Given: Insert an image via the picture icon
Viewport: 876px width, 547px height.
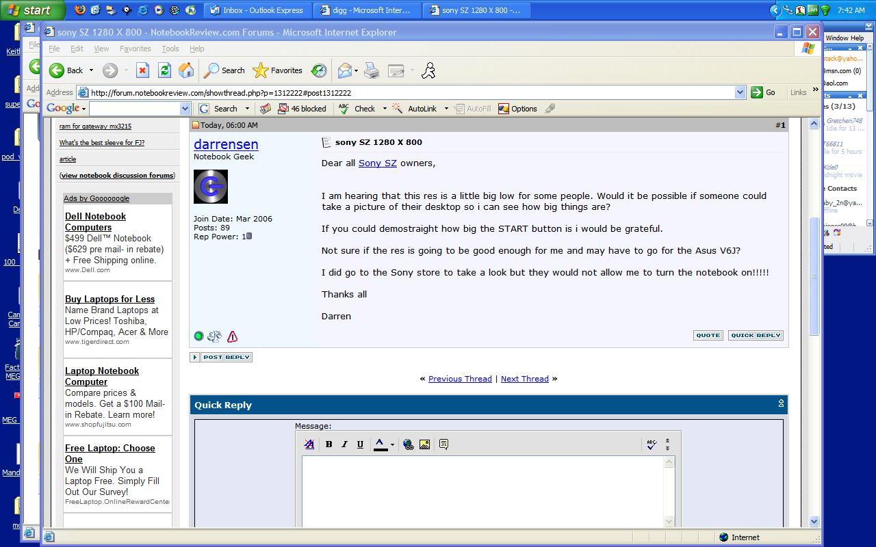Looking at the screenshot, I should 425,444.
